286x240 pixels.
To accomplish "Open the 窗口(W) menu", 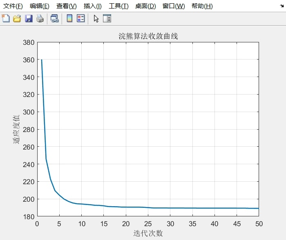I will 174,6.
